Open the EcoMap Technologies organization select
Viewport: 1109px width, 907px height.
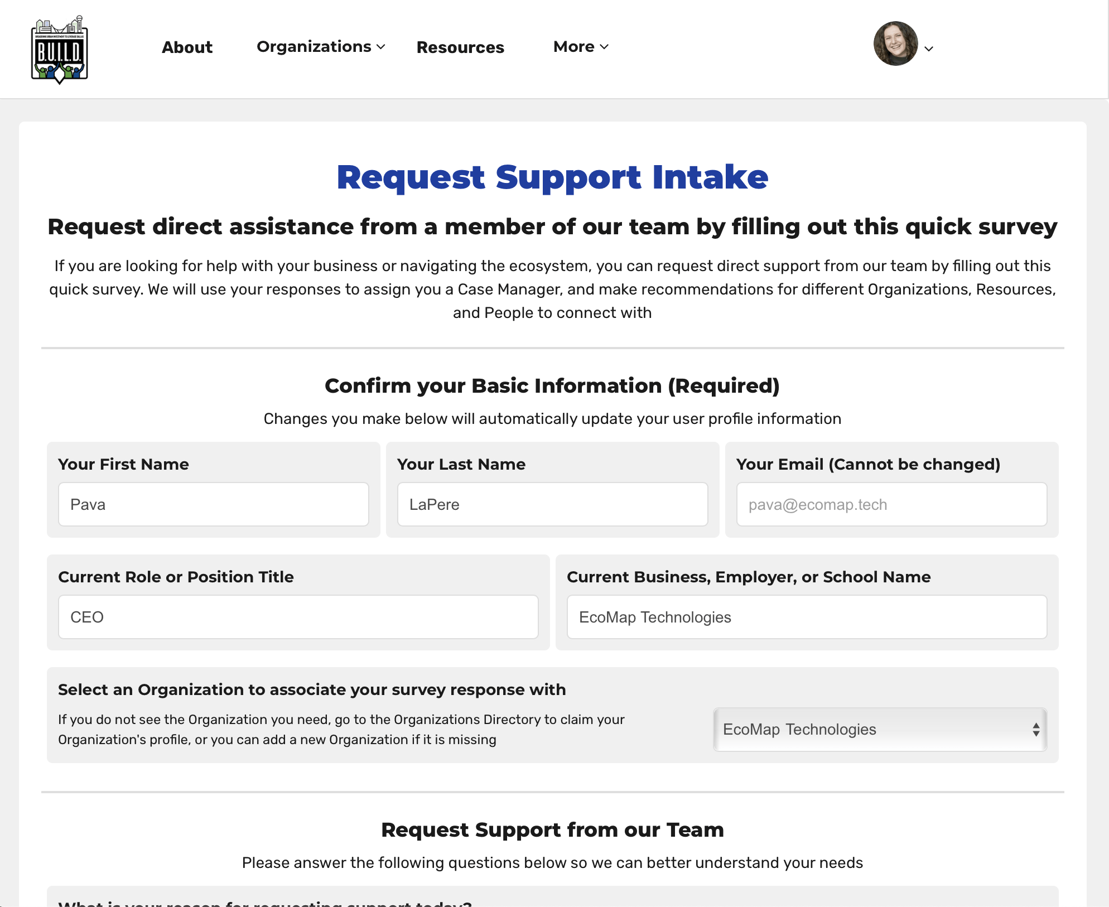point(880,730)
